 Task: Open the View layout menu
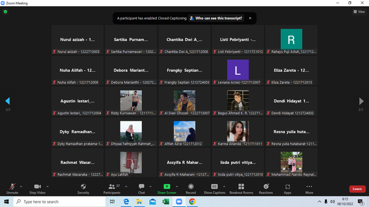tap(359, 11)
